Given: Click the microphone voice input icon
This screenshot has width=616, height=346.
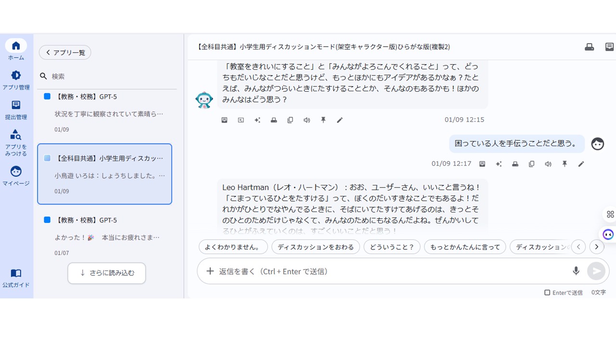Looking at the screenshot, I should [576, 271].
